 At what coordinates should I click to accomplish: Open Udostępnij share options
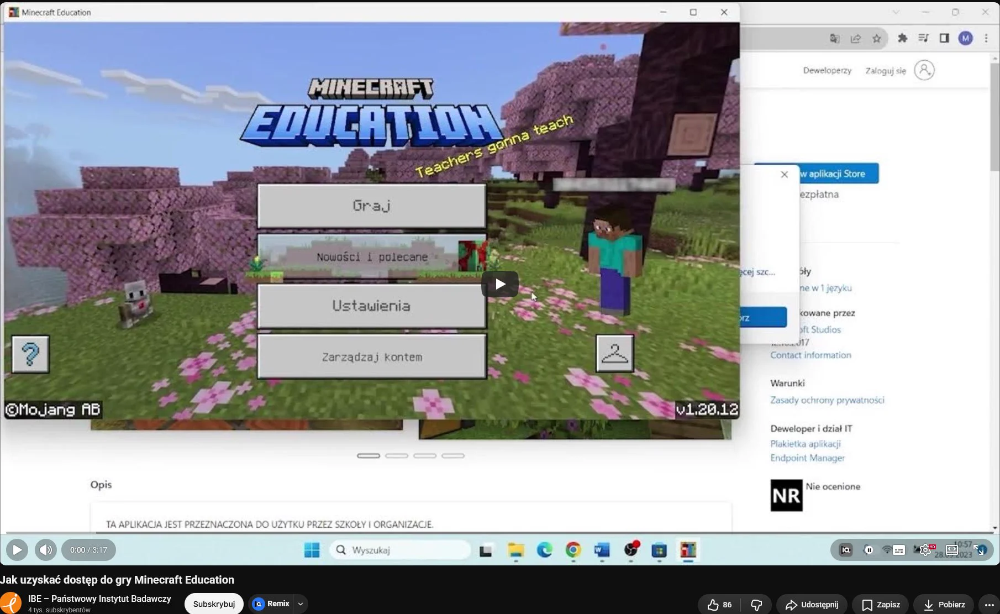812,605
